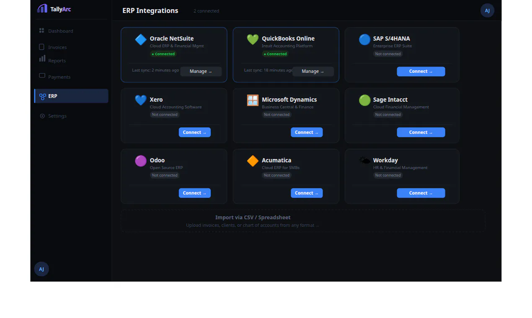The height and width of the screenshot is (318, 532).
Task: Click 'Last sync: 18 minutes ago' text
Action: pyautogui.click(x=269, y=70)
